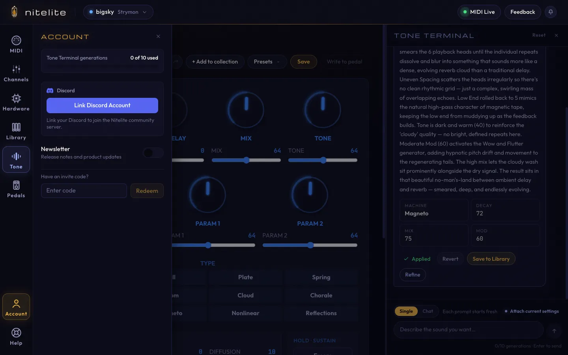Click Write to pedal button
This screenshot has width=568, height=355.
point(344,62)
